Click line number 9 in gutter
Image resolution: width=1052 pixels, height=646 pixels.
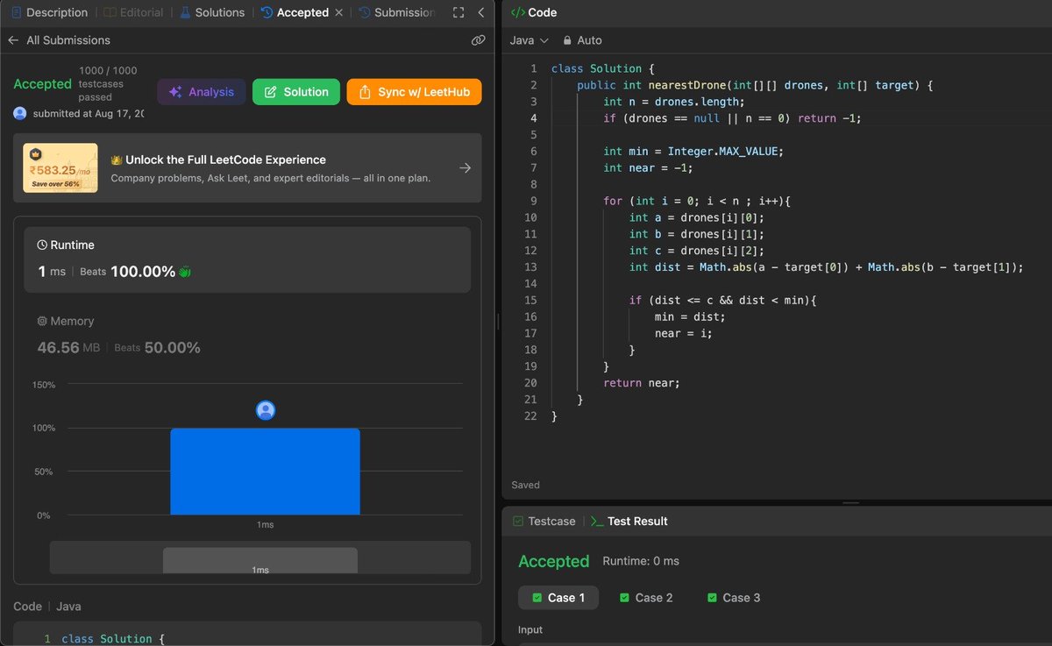[533, 201]
